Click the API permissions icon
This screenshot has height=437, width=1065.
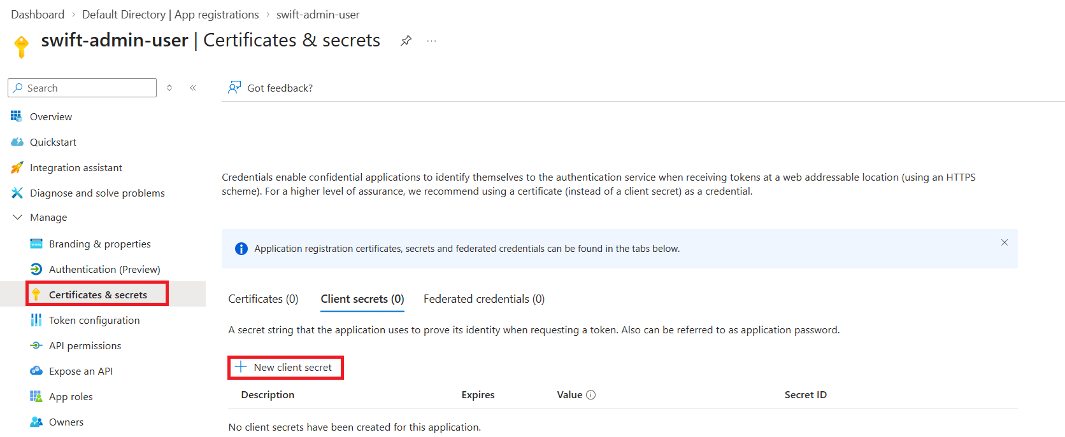tap(36, 345)
